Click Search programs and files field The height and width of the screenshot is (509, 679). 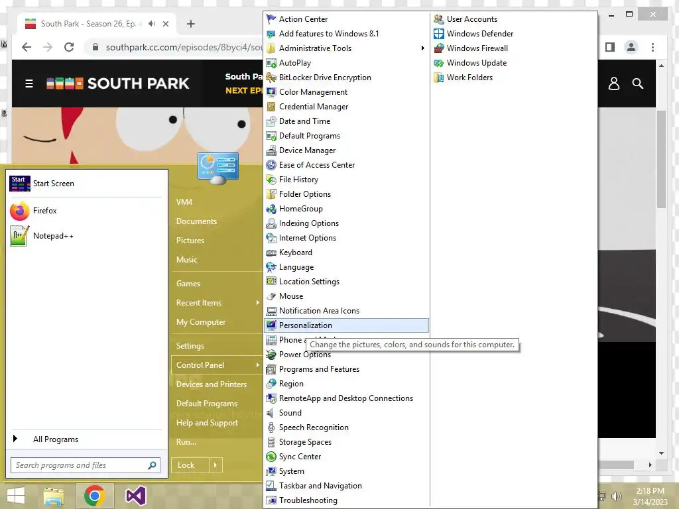[86, 465]
